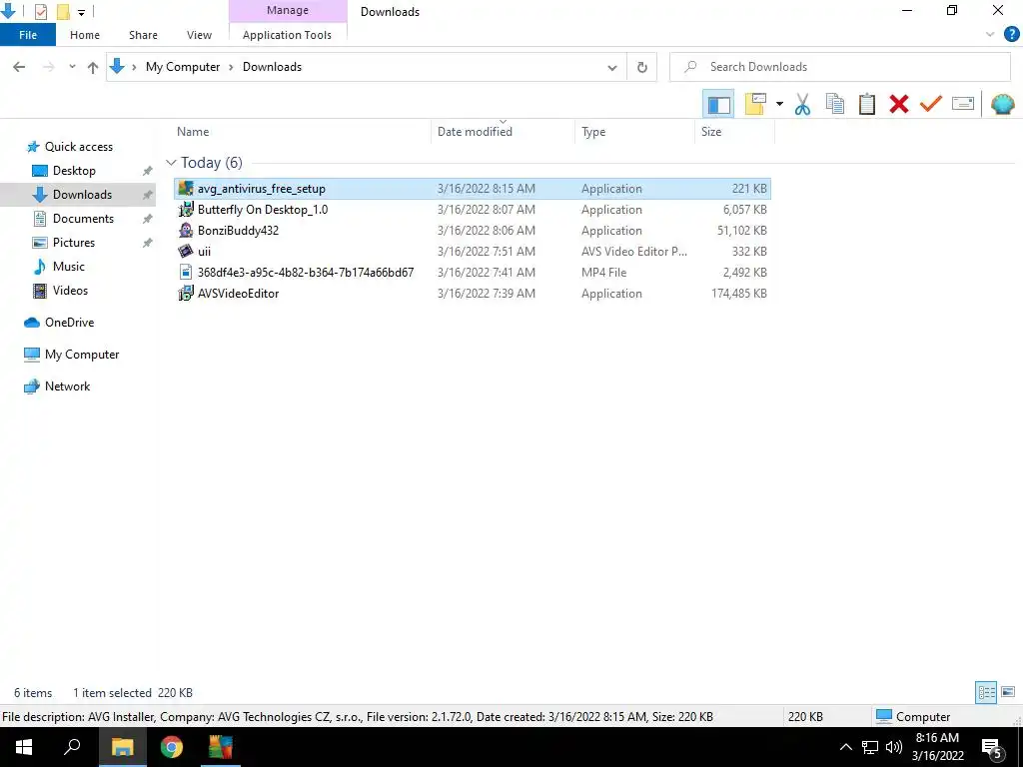Click the quick access New folder icon
Image resolution: width=1023 pixels, height=767 pixels.
pos(63,11)
